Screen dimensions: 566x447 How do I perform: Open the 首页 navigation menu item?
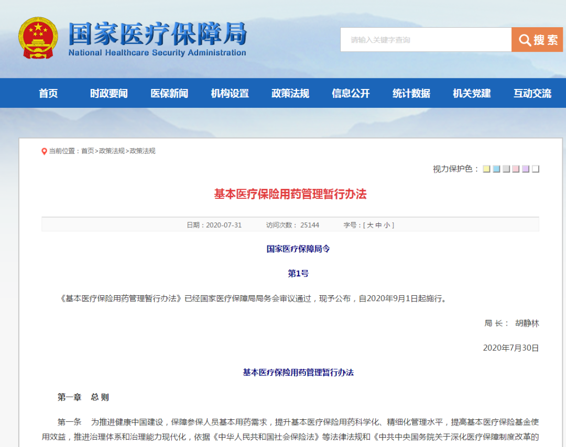[48, 93]
